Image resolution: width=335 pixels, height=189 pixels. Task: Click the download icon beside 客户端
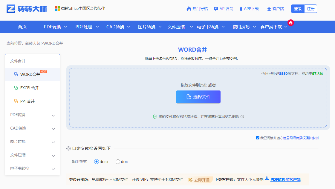coord(269,9)
